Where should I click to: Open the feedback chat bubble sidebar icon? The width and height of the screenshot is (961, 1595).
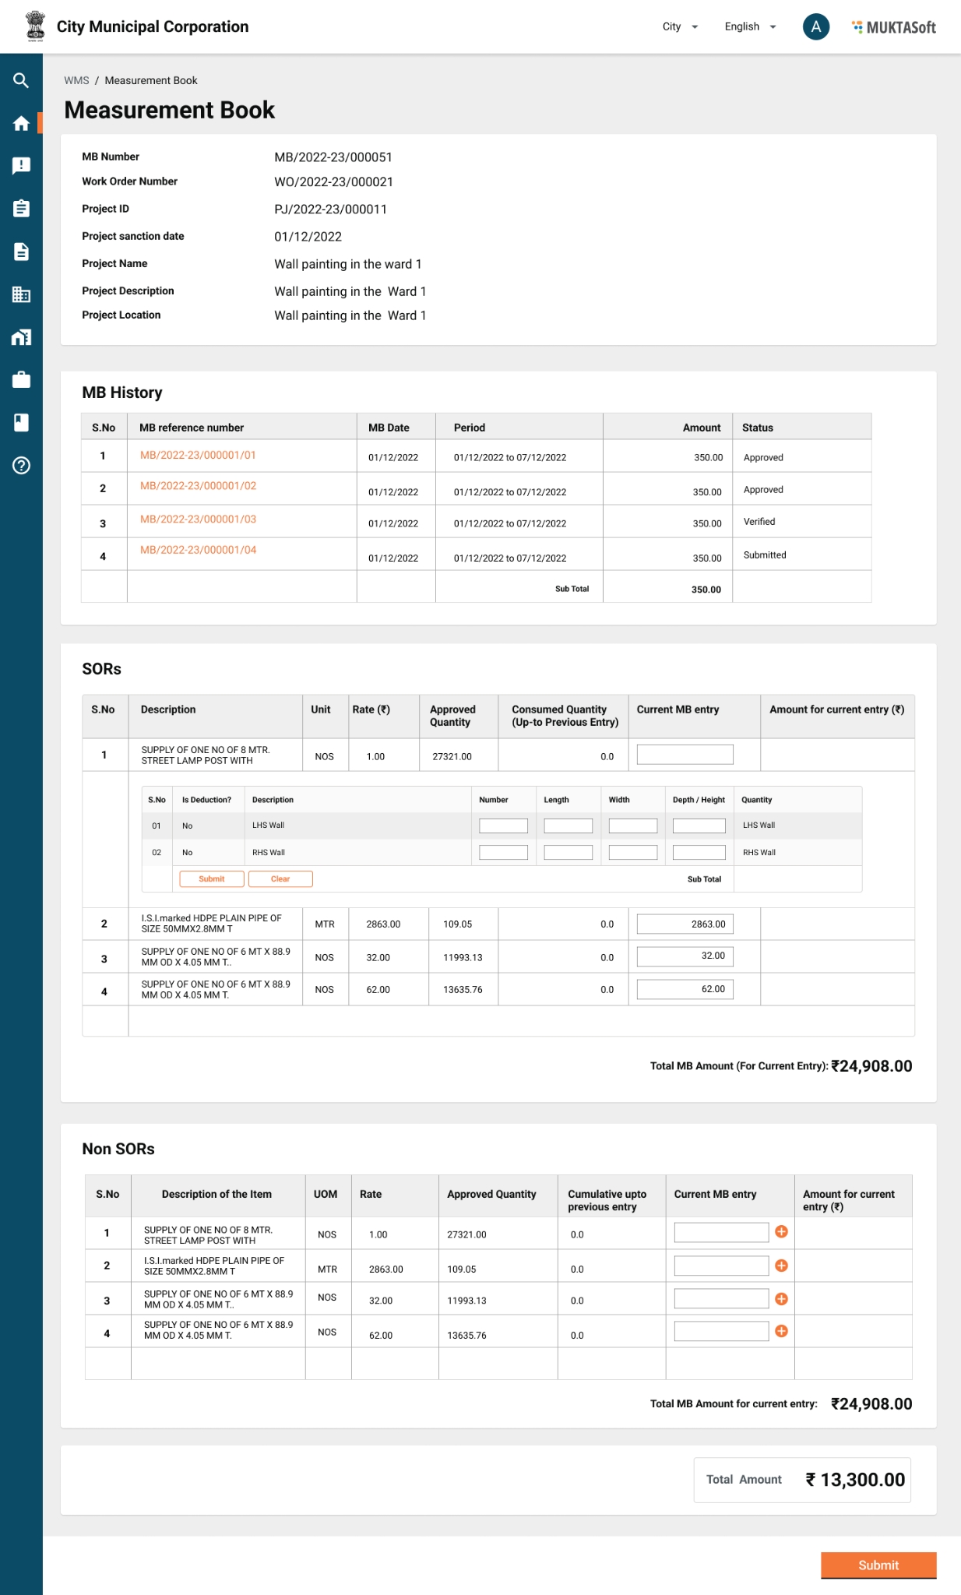21,165
